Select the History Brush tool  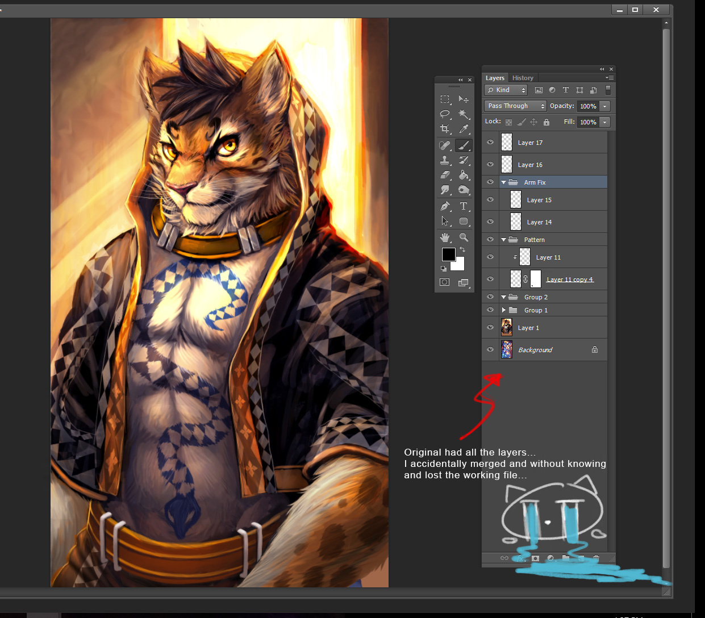[x=464, y=160]
